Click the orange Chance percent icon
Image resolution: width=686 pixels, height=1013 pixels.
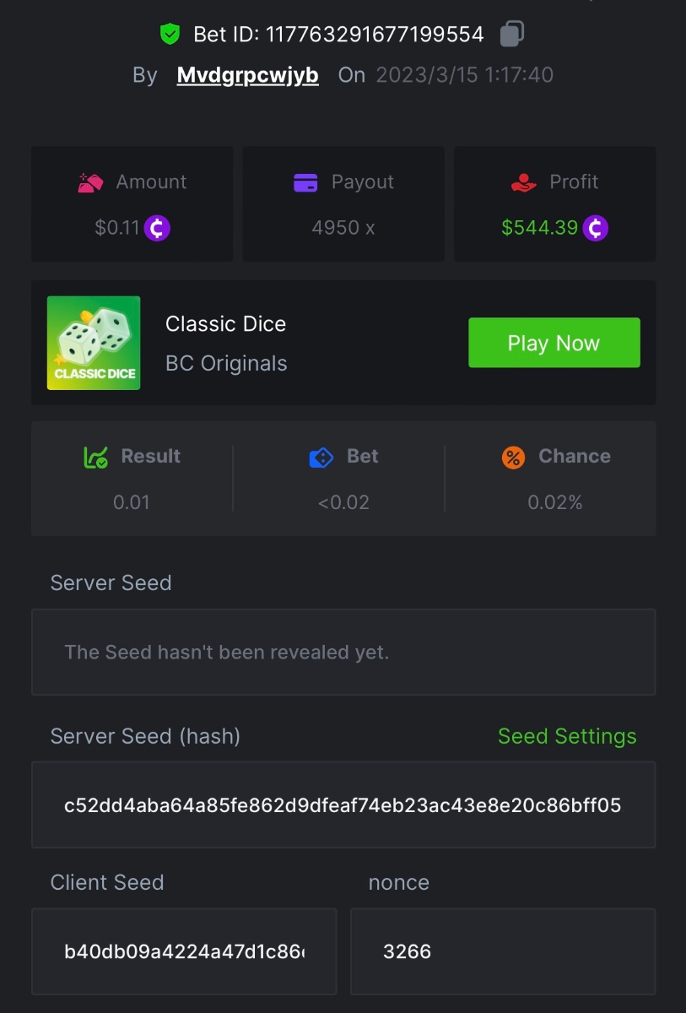point(513,457)
